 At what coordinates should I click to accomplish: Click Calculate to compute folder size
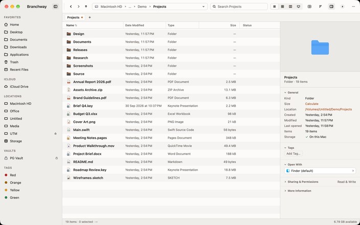click(x=311, y=104)
